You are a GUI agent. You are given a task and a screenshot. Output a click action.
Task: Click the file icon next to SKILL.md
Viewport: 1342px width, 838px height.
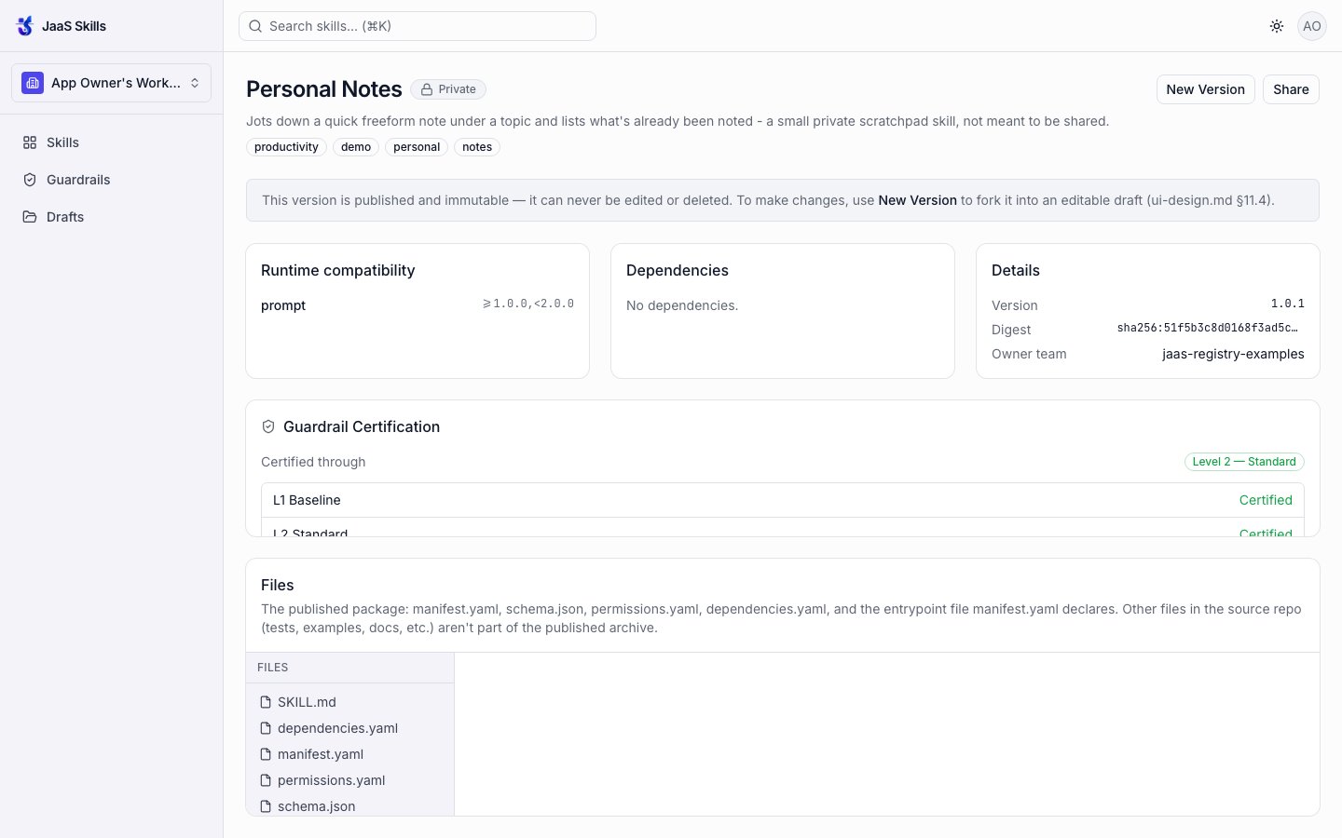tap(266, 702)
